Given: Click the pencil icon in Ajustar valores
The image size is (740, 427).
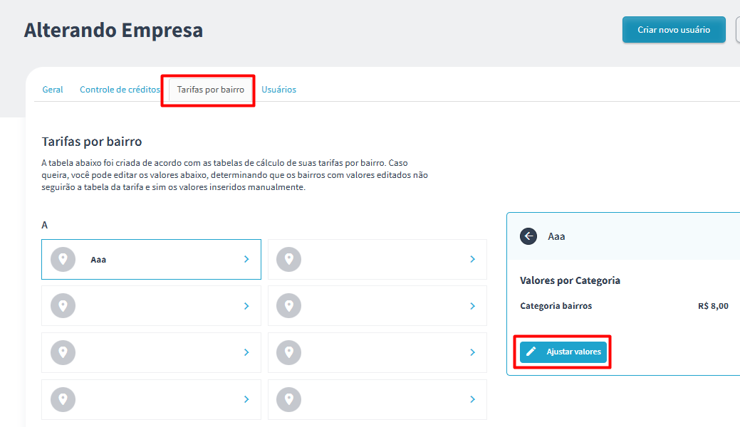Looking at the screenshot, I should [x=531, y=352].
